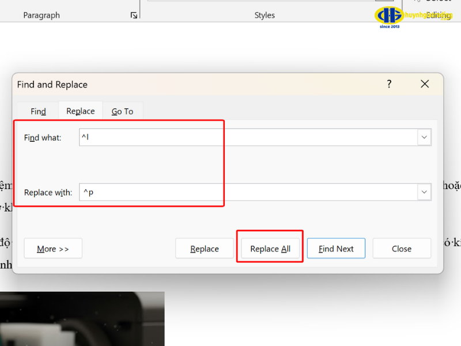Dismiss dialog using the Close button

tap(402, 249)
